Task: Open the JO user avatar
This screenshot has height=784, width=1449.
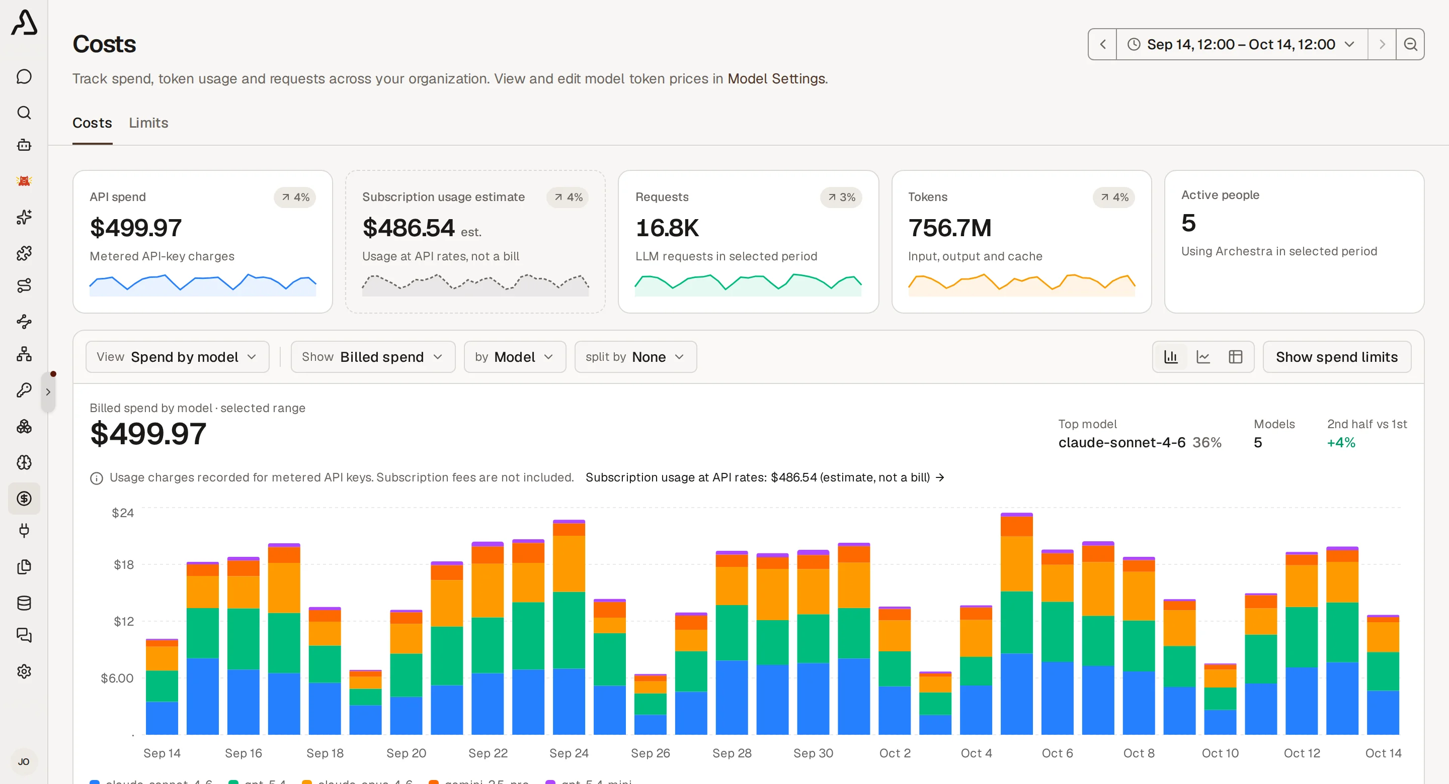Action: (24, 761)
